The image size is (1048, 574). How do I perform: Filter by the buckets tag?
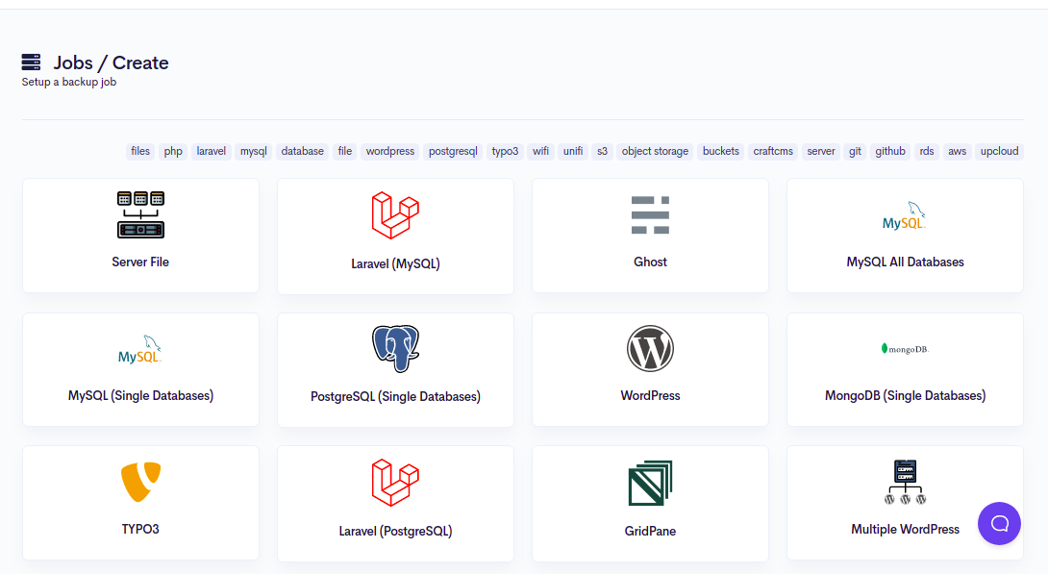pyautogui.click(x=721, y=151)
